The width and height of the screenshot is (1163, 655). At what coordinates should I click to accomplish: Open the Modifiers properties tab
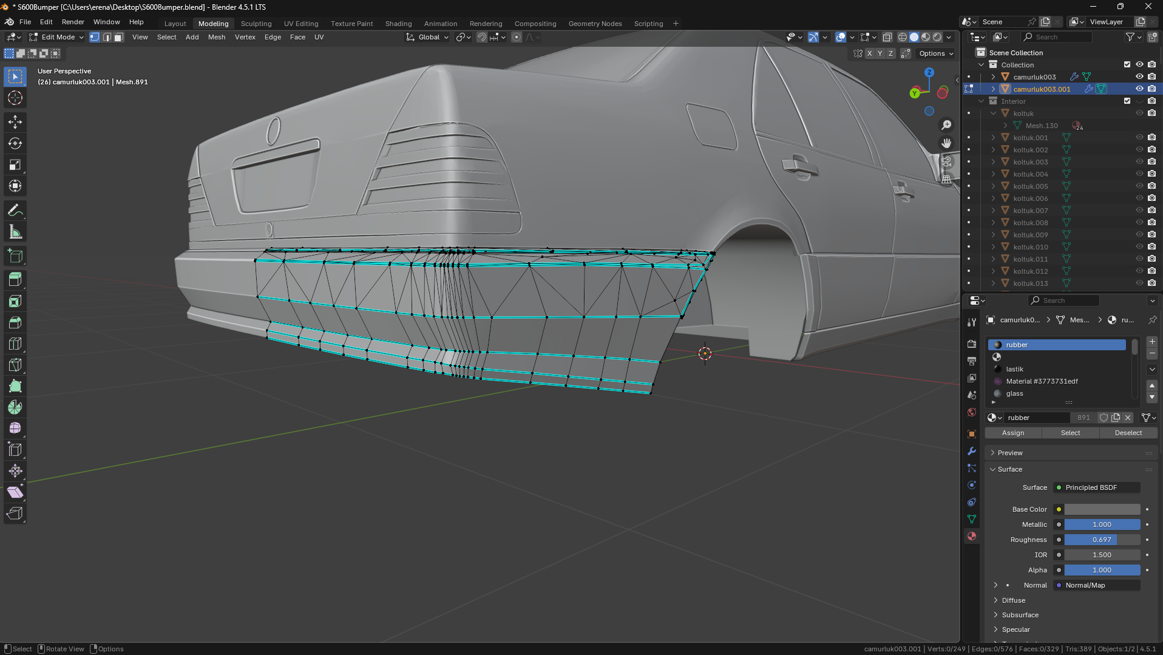(972, 451)
